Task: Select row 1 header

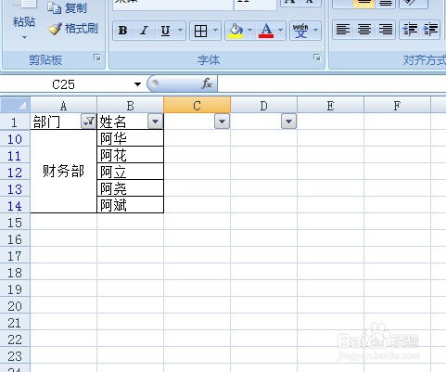Action: click(15, 122)
